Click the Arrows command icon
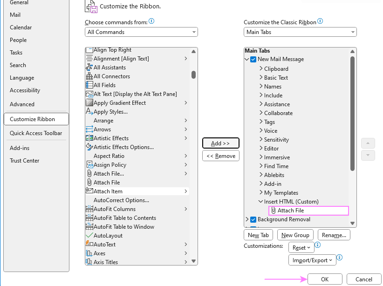Image resolution: width=383 pixels, height=286 pixels. 89,129
